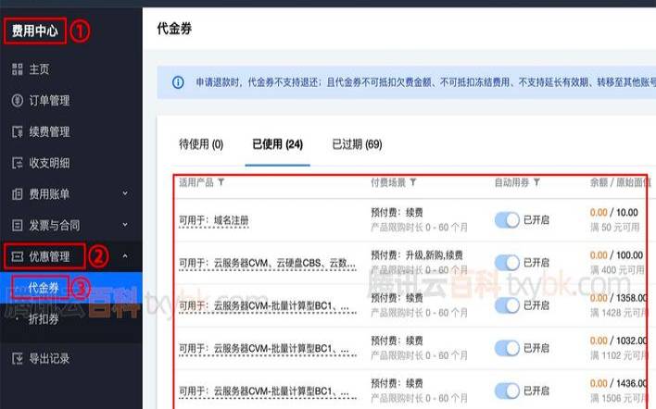Click the 收支明细 sidebar icon
The height and width of the screenshot is (409, 656).
click(16, 163)
